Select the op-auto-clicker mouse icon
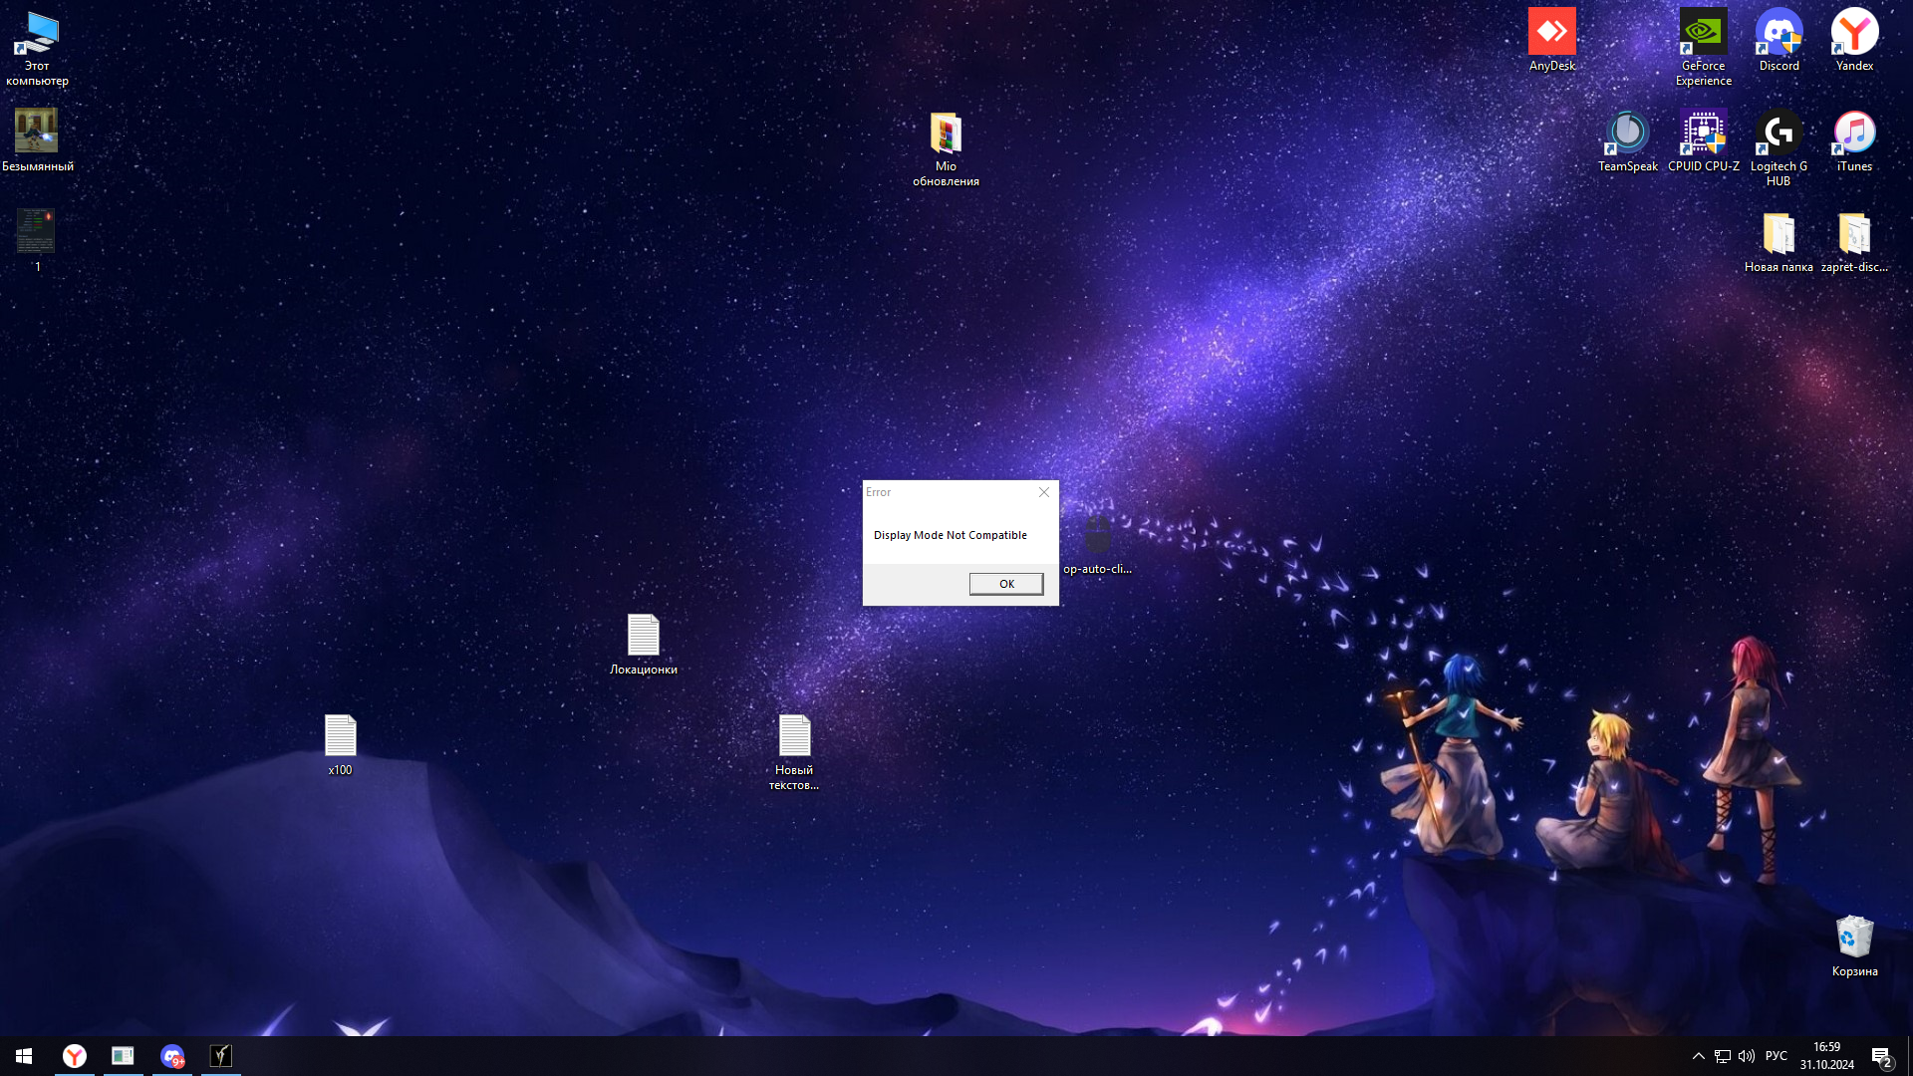 [x=1097, y=536]
